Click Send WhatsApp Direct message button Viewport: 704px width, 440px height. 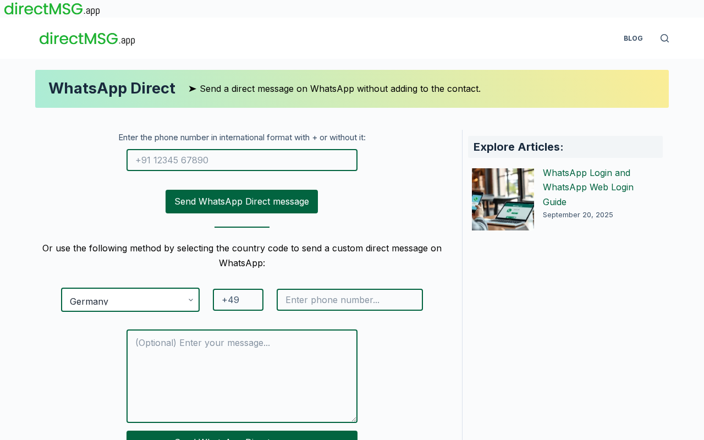pyautogui.click(x=241, y=201)
